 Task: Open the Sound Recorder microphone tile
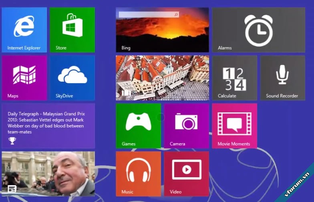point(283,78)
